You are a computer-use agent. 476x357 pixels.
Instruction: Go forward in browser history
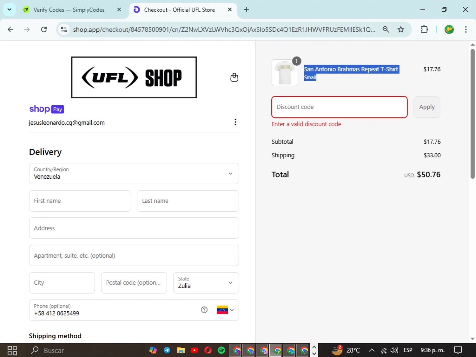27,30
